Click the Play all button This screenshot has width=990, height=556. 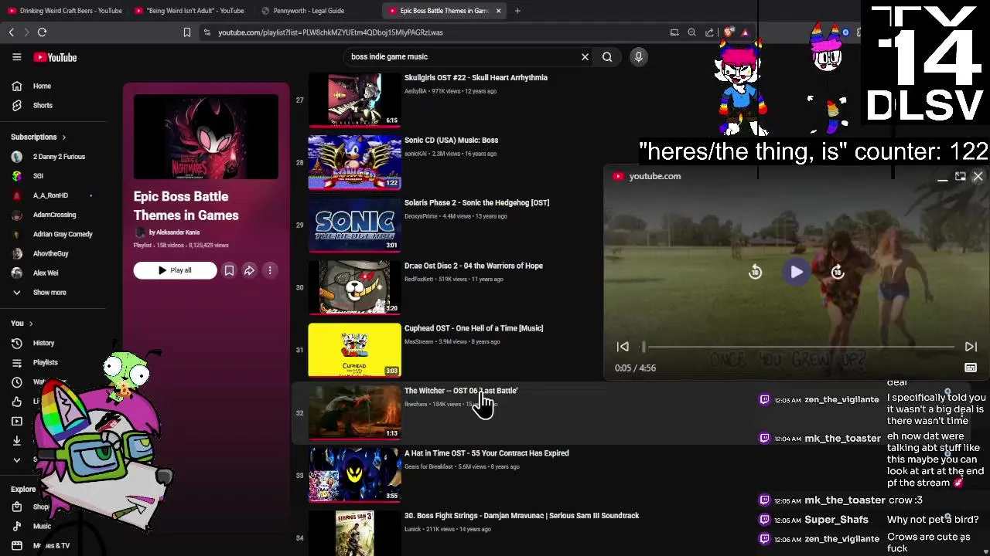175,270
